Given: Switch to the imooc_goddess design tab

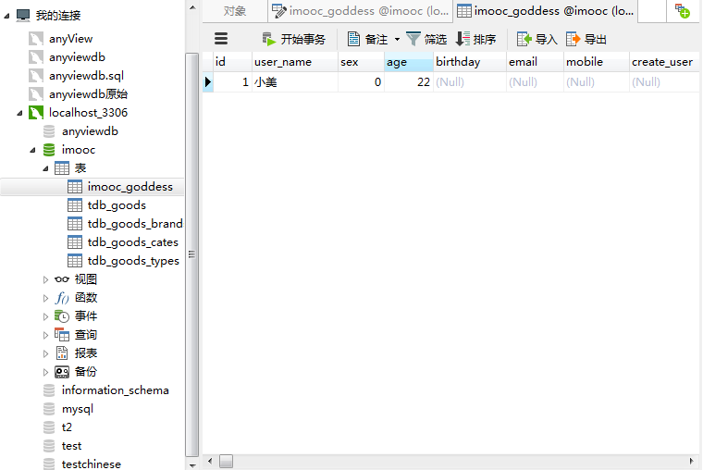Looking at the screenshot, I should (361, 11).
